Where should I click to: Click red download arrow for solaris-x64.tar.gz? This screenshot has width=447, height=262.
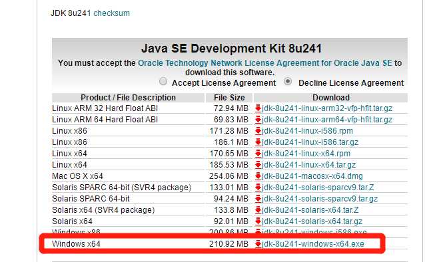point(258,221)
